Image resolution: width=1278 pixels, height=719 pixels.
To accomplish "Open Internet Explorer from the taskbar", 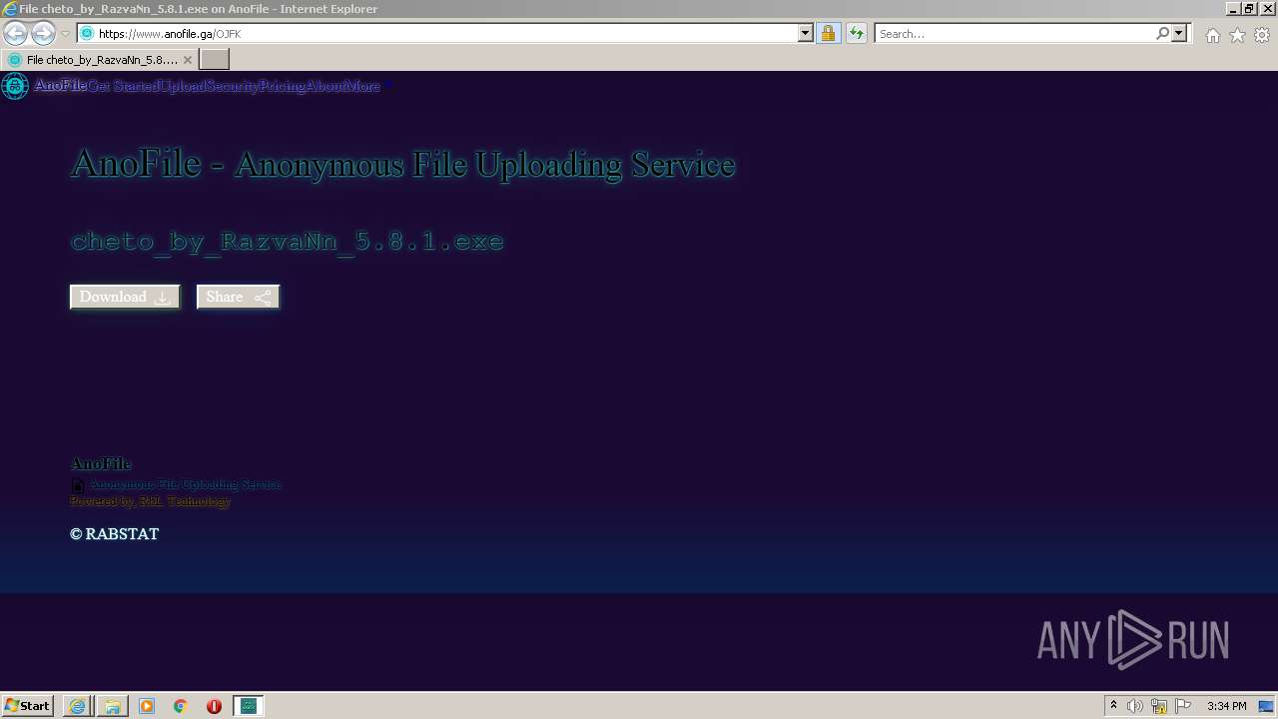I will point(78,706).
